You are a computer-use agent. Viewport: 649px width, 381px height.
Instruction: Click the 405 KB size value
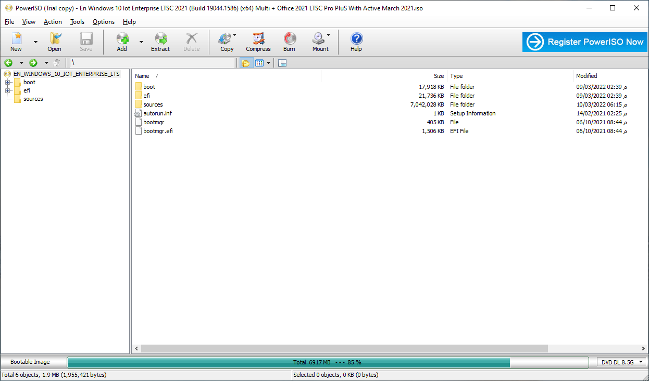tap(435, 122)
